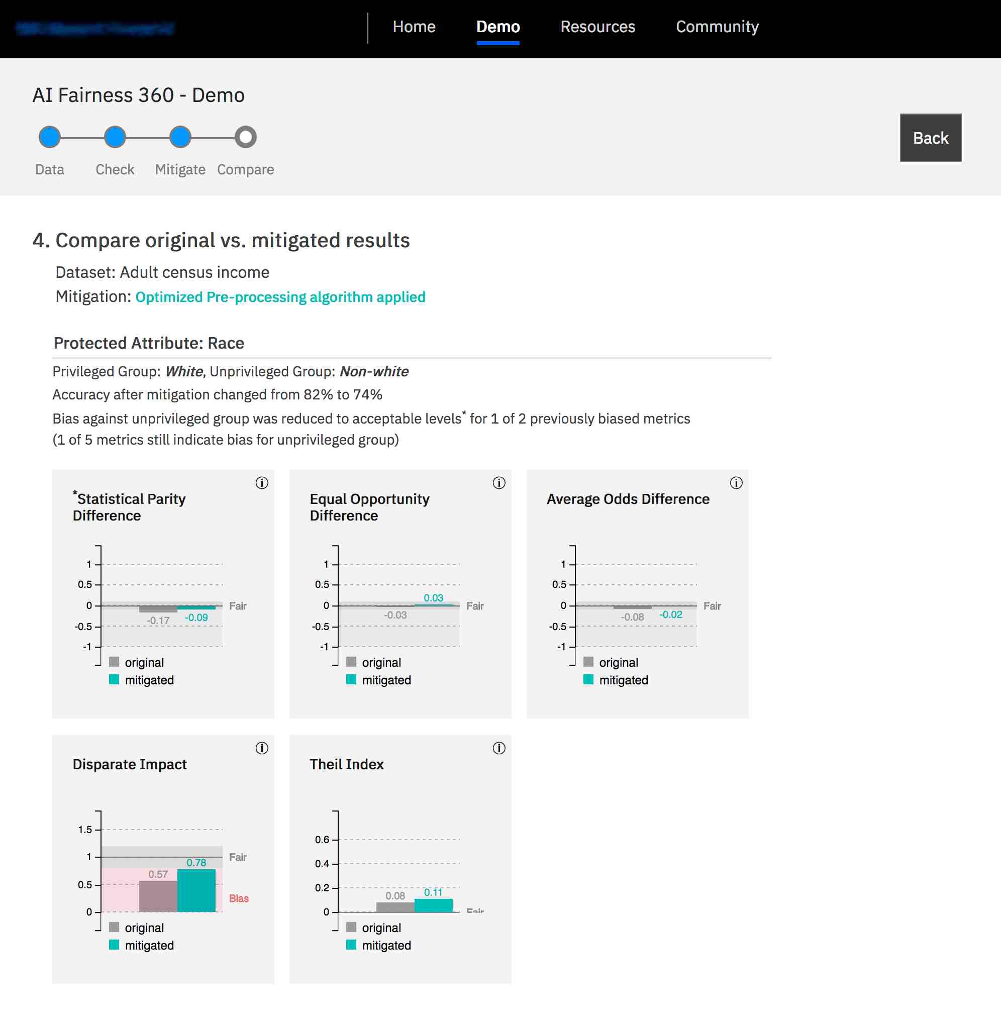Open info tooltip on Equal Opportunity Difference card
Image resolution: width=1001 pixels, height=1032 pixels.
click(499, 482)
